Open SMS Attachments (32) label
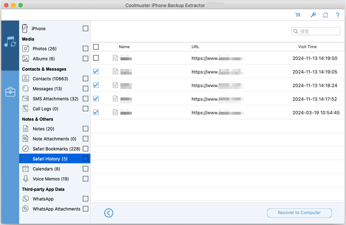 tap(55, 99)
